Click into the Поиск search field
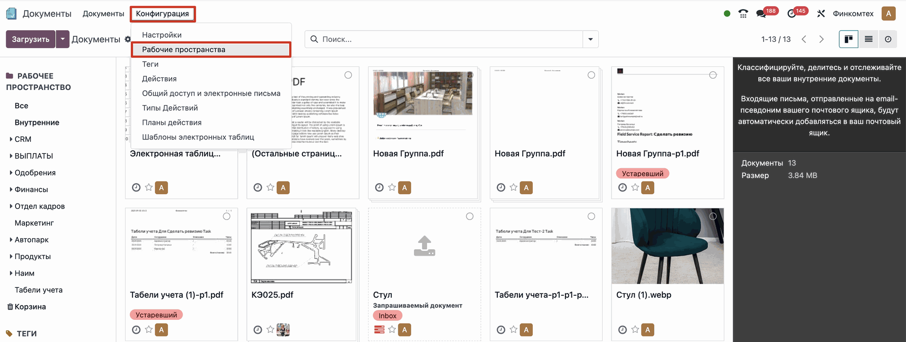The height and width of the screenshot is (342, 906). tap(448, 39)
